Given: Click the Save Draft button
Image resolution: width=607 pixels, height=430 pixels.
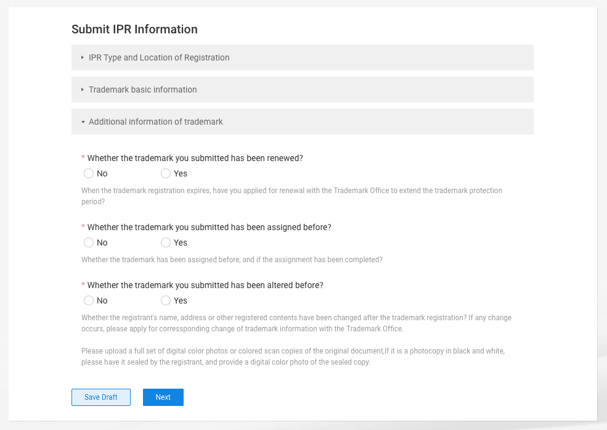Looking at the screenshot, I should [101, 397].
